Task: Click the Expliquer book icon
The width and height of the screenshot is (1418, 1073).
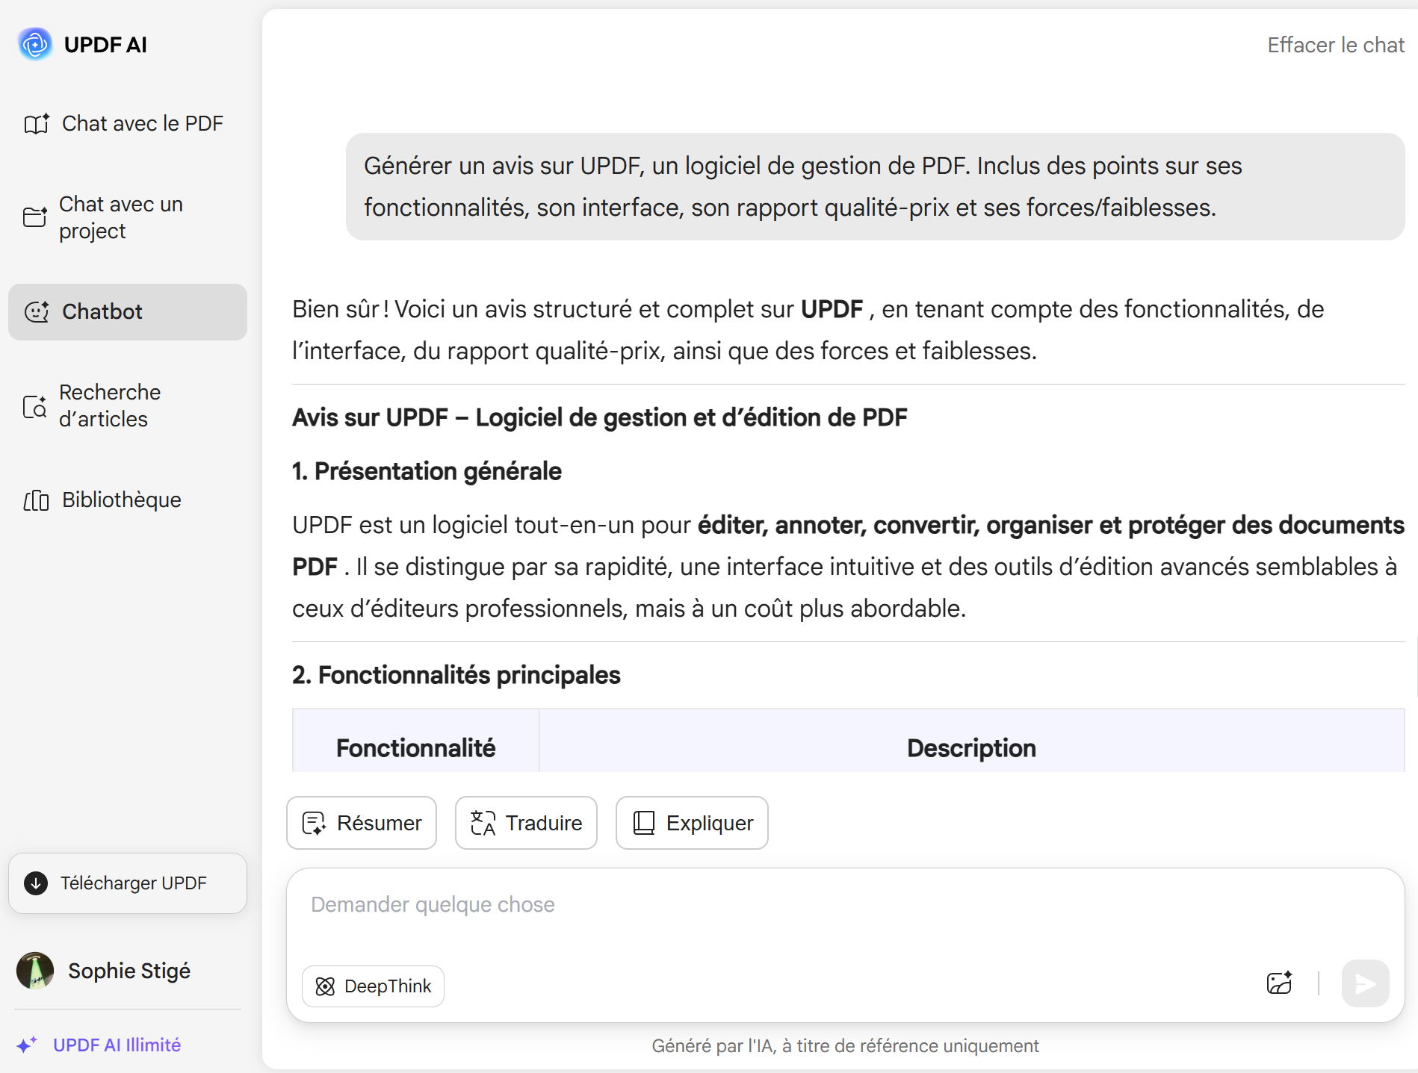Action: (x=643, y=823)
